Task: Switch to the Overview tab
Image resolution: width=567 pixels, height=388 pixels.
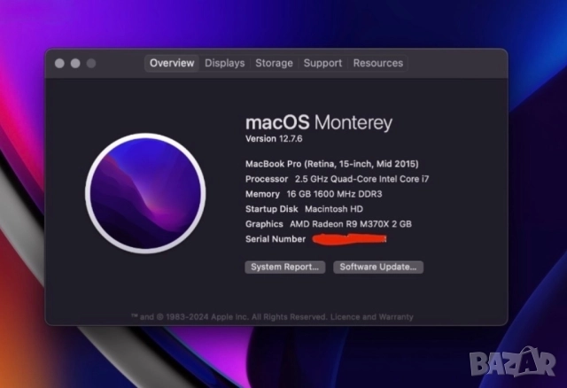Action: coord(172,63)
